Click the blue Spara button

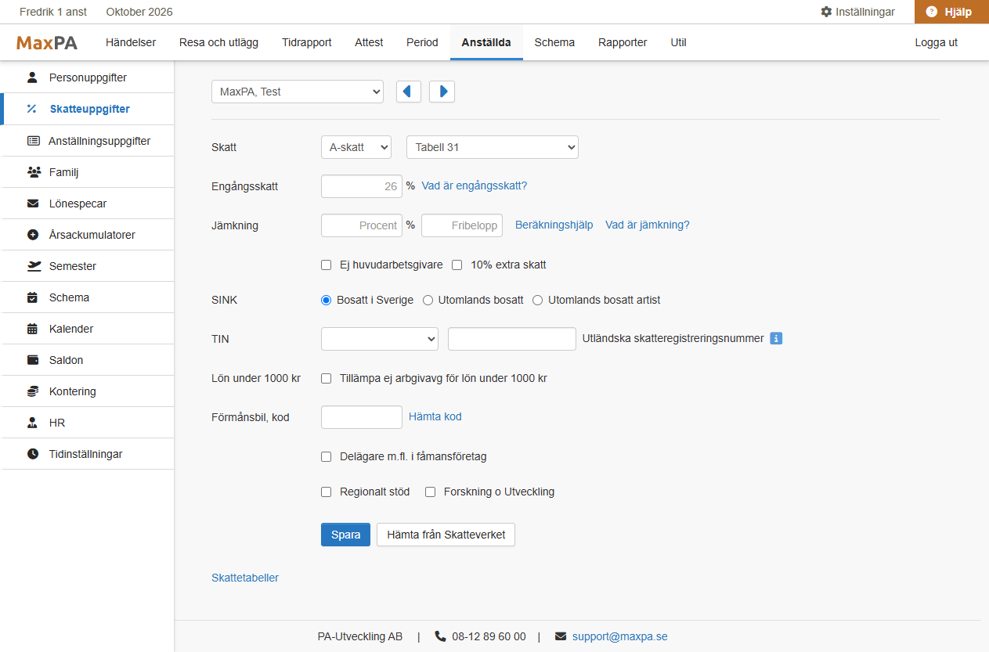point(345,535)
